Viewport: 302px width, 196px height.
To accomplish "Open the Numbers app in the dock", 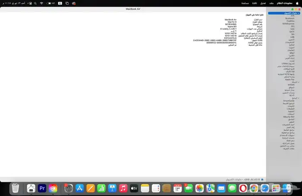I will point(102,188).
